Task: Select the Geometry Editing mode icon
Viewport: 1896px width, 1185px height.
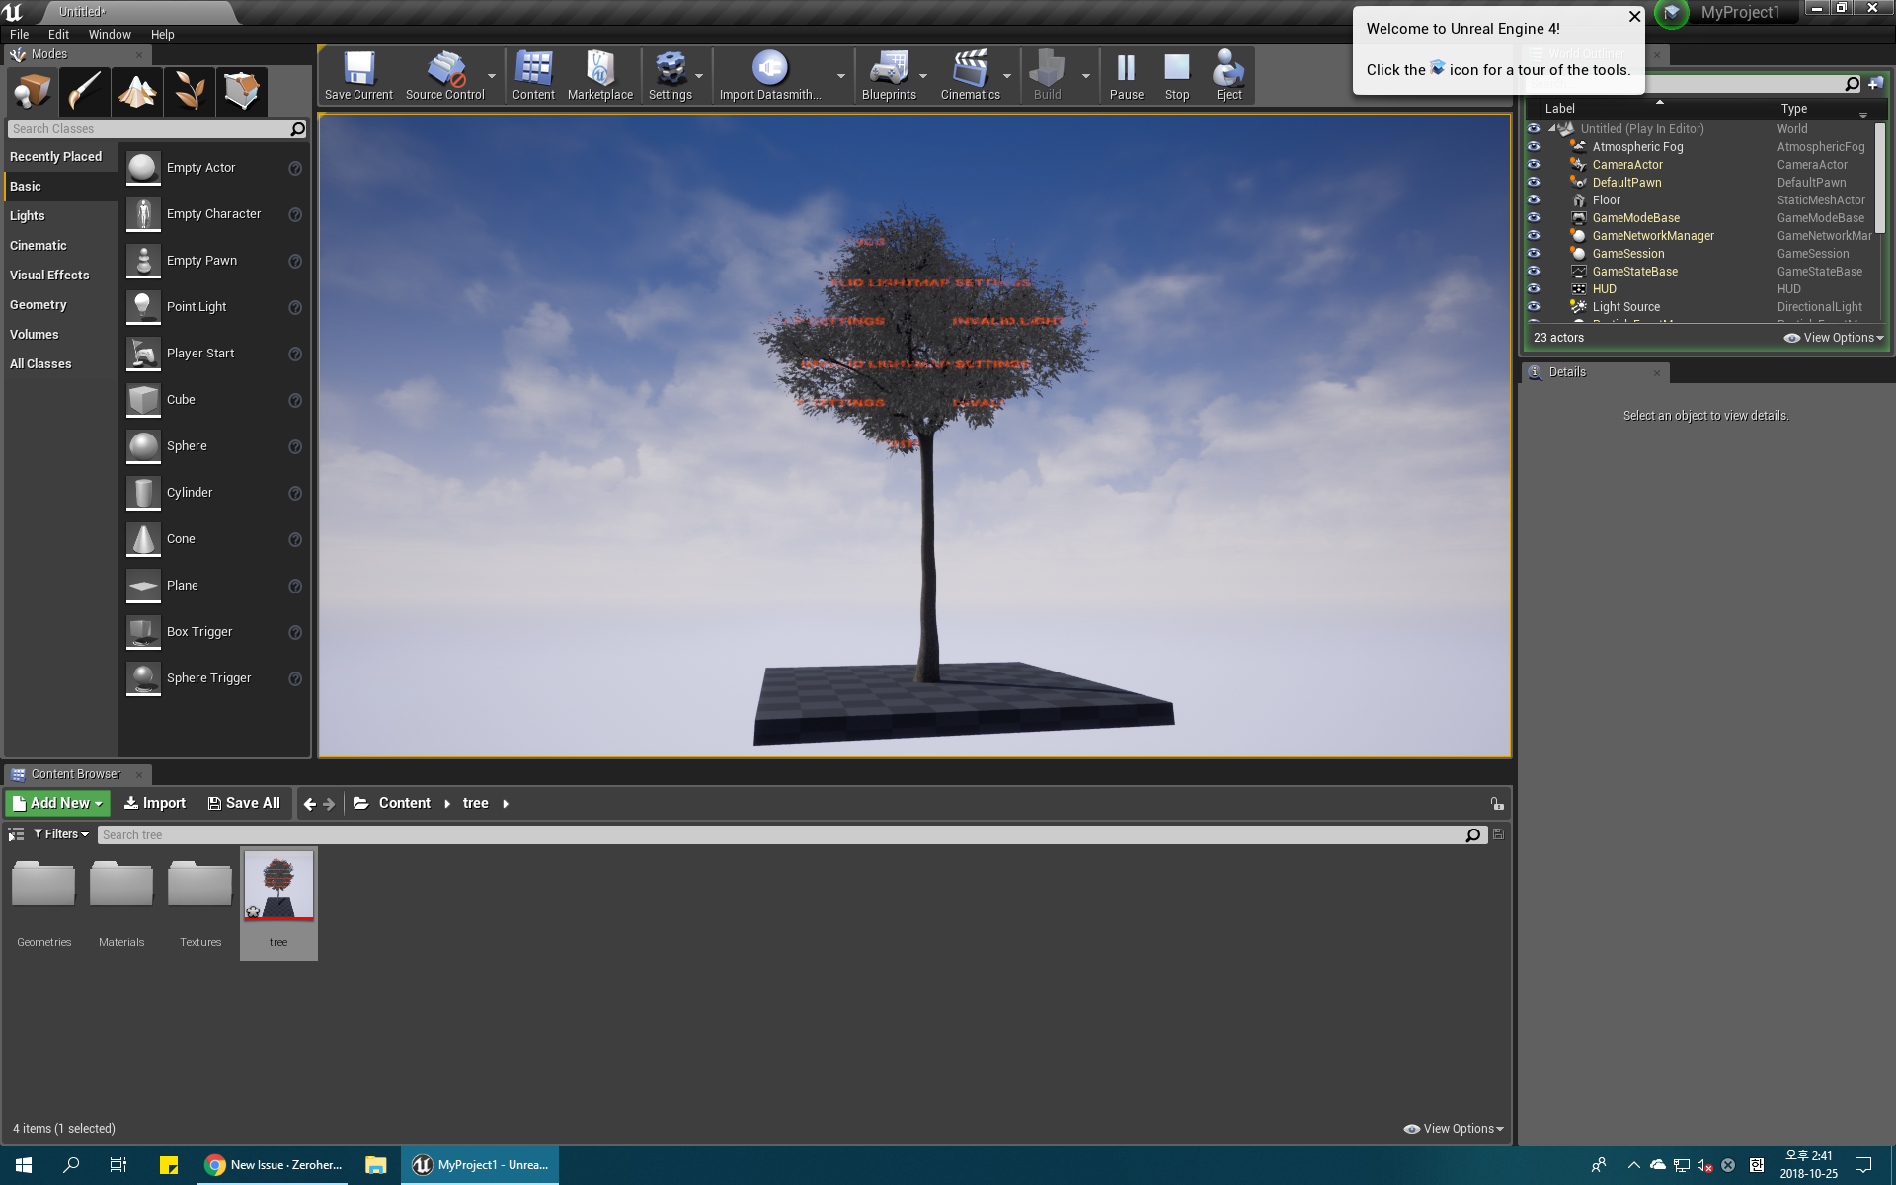Action: pos(242,91)
